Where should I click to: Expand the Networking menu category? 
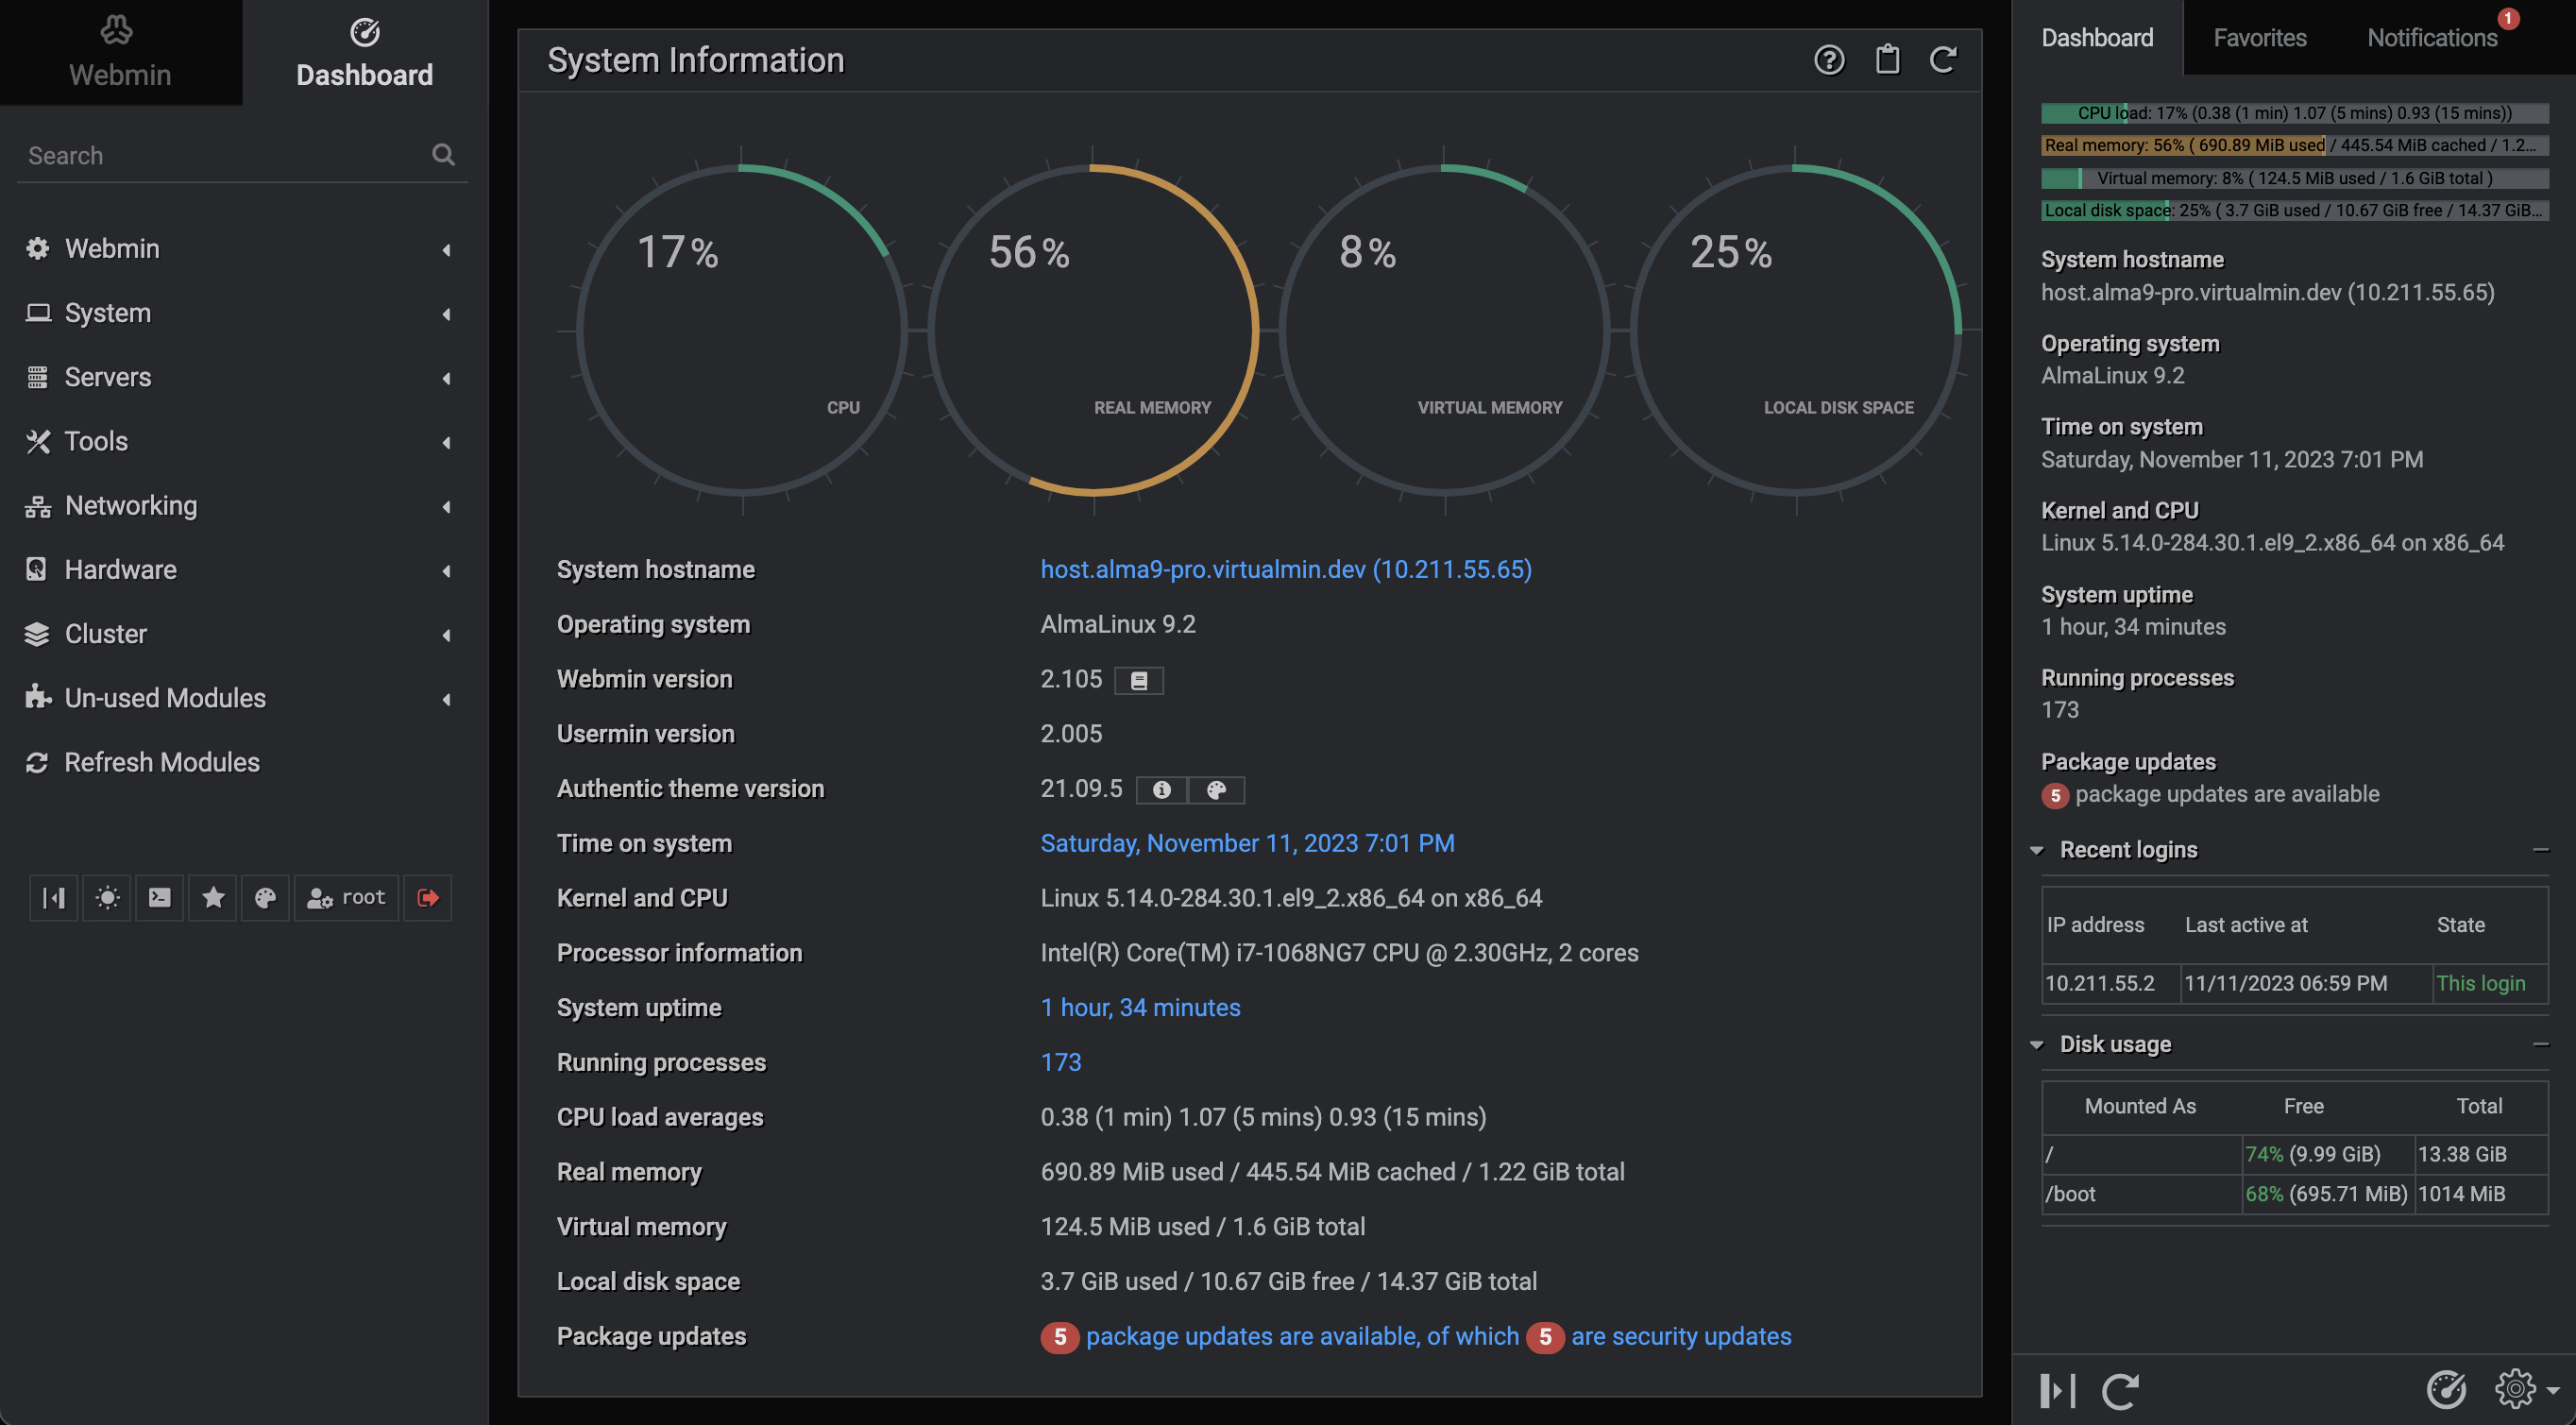click(x=242, y=505)
